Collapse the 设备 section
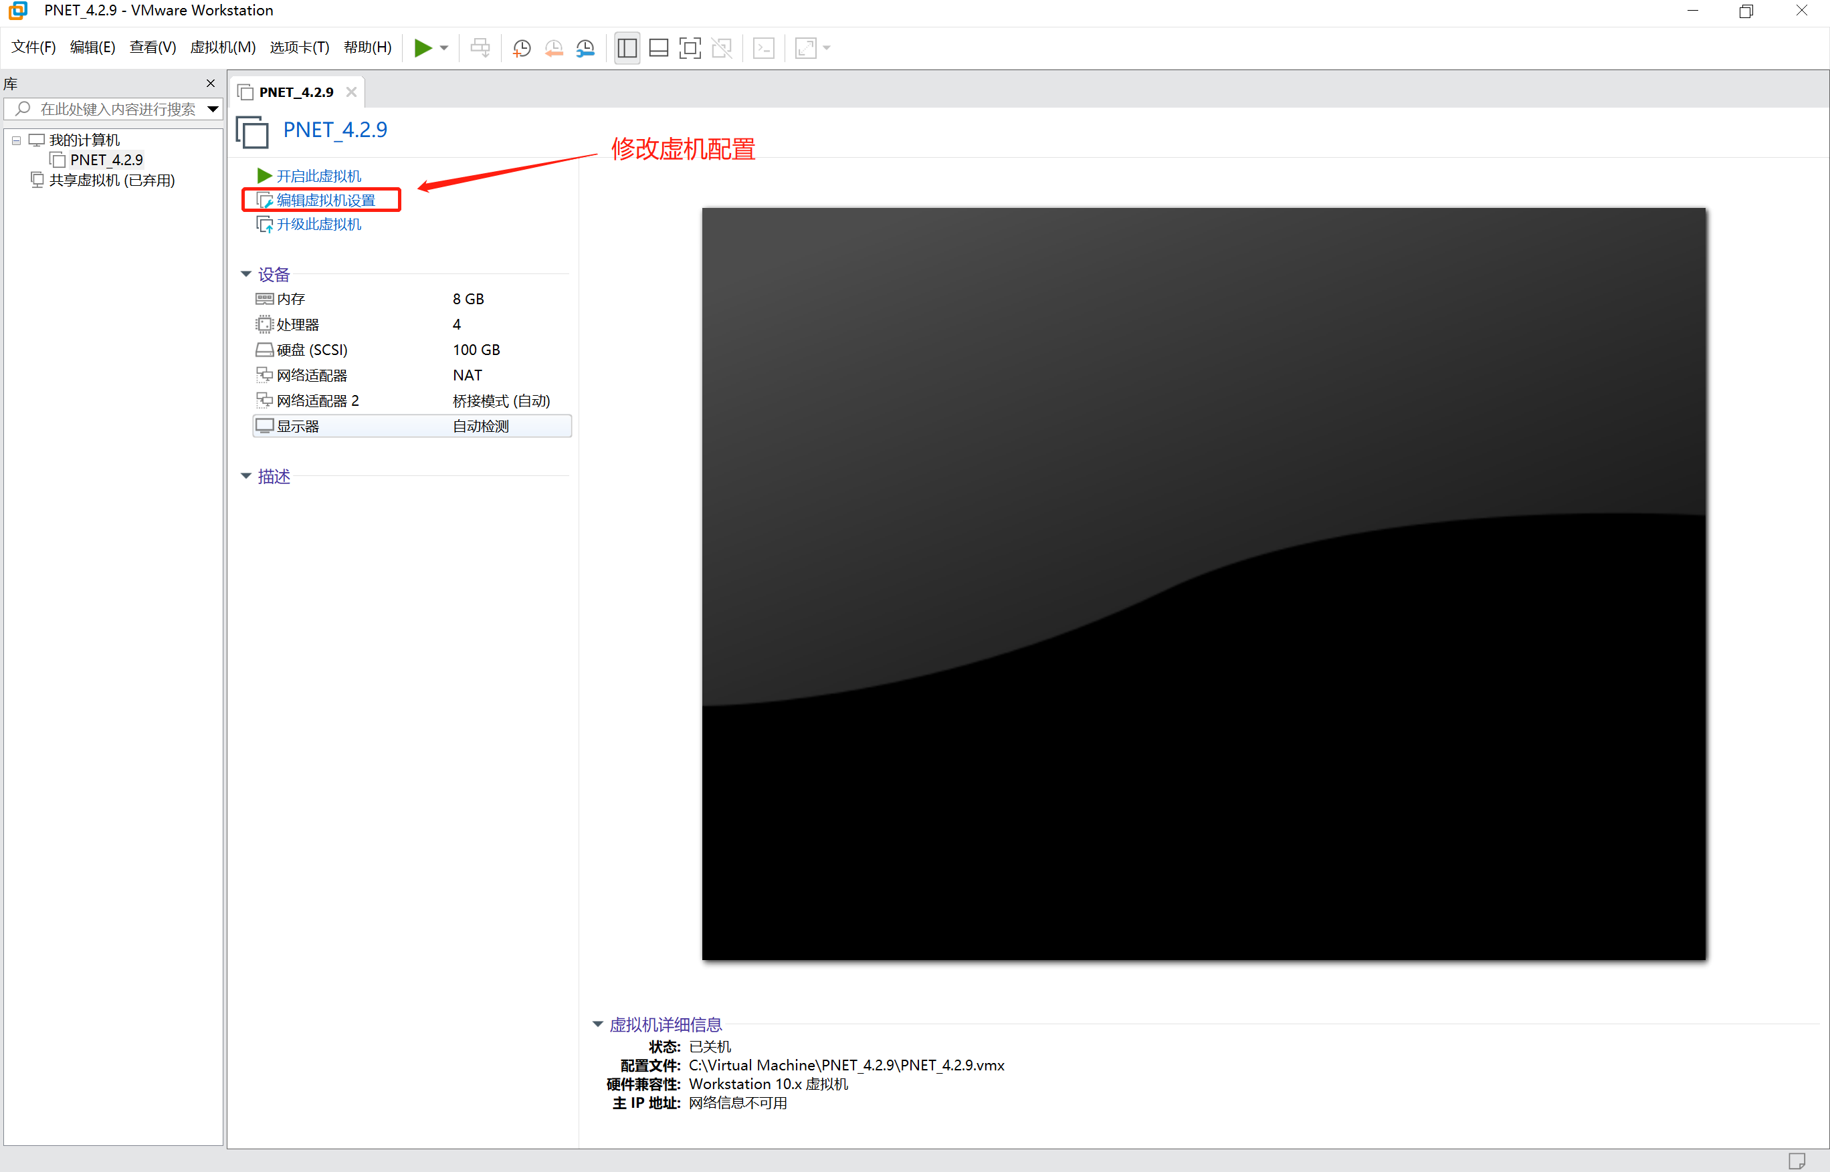Image resolution: width=1830 pixels, height=1172 pixels. tap(246, 274)
